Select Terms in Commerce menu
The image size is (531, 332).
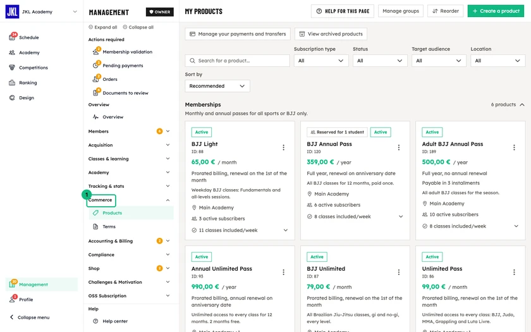pyautogui.click(x=131, y=226)
